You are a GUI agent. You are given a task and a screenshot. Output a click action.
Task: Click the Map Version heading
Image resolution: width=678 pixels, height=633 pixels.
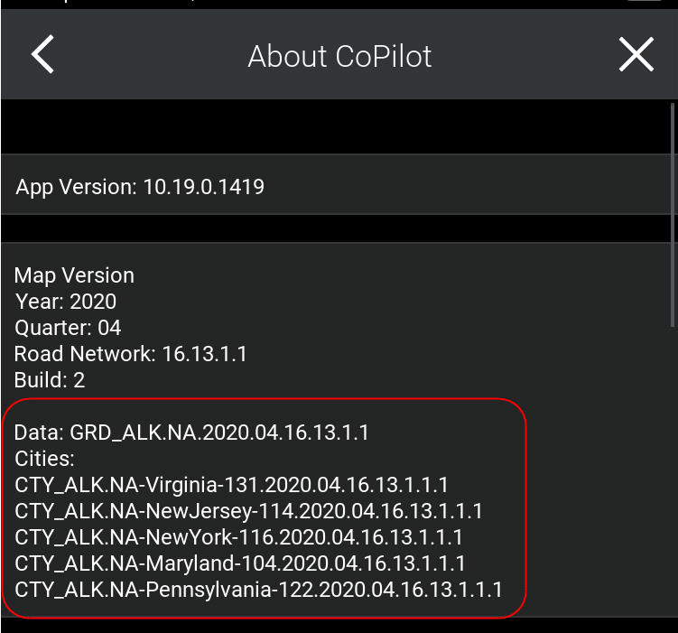point(74,275)
